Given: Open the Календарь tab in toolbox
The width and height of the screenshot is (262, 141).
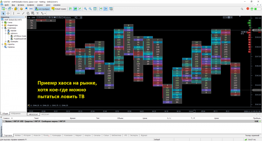Looking at the screenshot, I should (x=57, y=135).
